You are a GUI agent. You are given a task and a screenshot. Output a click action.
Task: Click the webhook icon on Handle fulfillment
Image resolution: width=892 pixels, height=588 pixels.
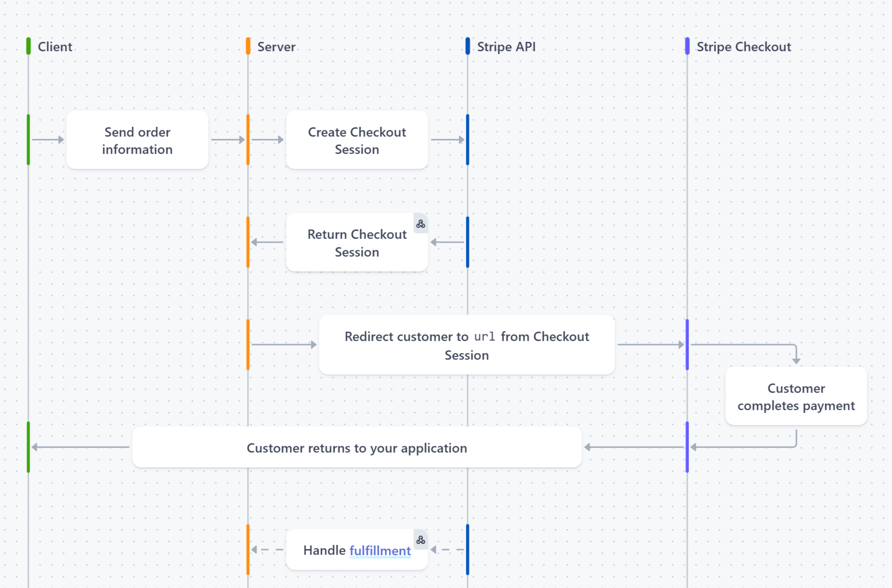[x=421, y=540]
